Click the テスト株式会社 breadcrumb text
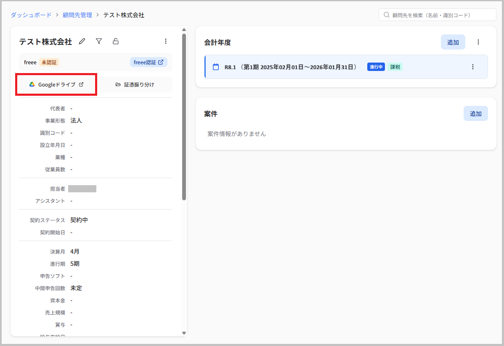Screen dimensions: 504x346 124,15
